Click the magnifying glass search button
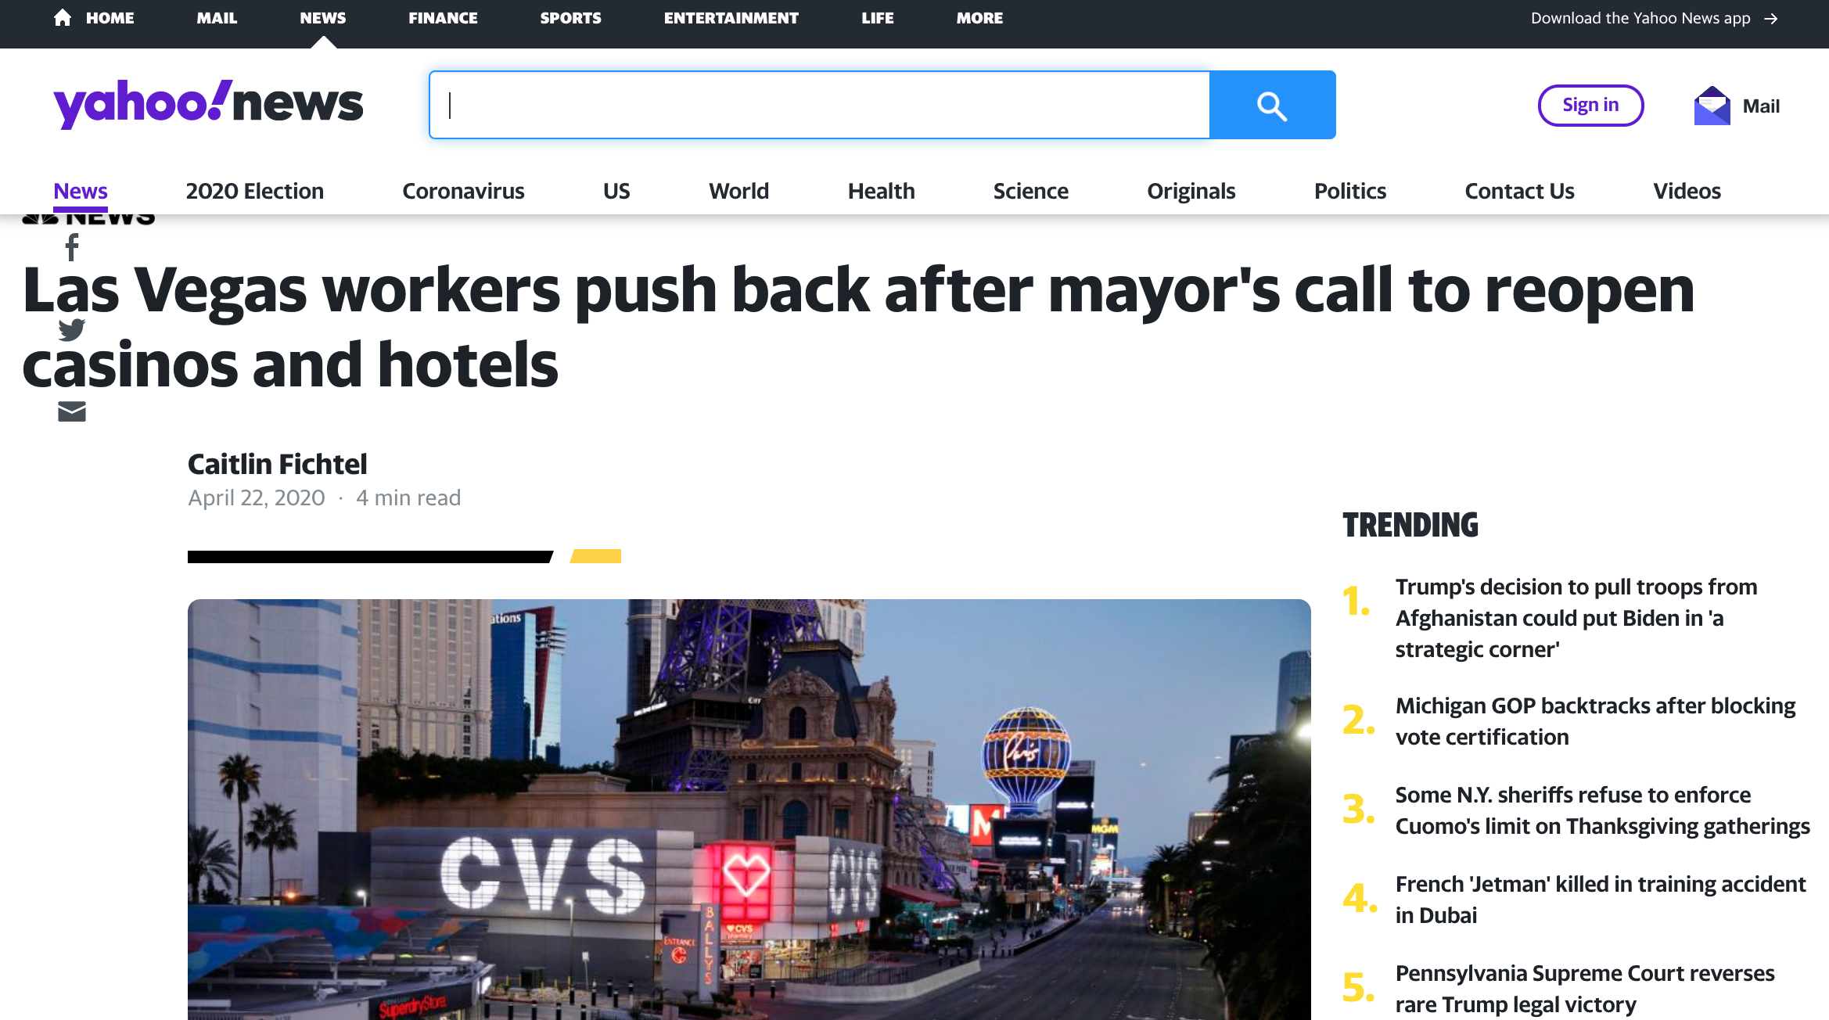 click(1272, 105)
